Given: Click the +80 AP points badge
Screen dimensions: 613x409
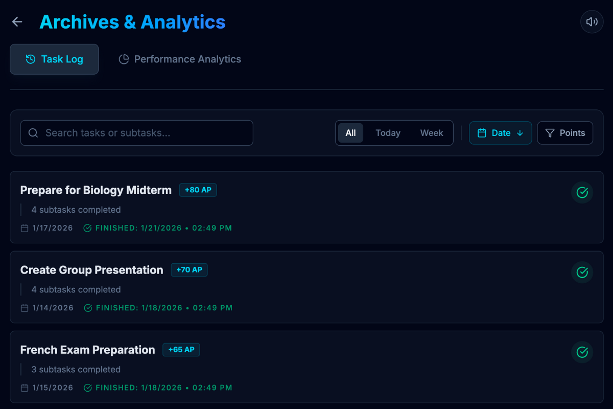Looking at the screenshot, I should pos(198,190).
